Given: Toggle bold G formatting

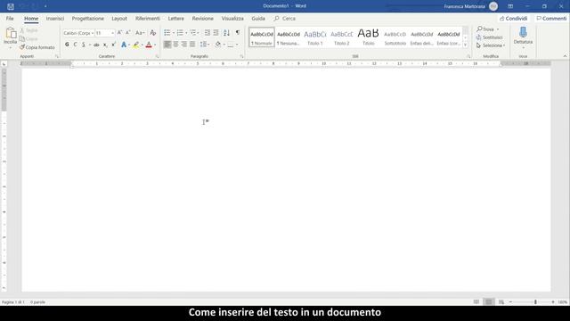Looking at the screenshot, I should [x=67, y=45].
